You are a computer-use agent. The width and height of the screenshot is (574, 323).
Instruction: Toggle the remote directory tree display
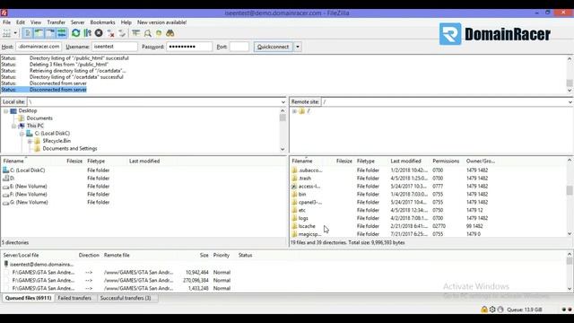point(50,33)
